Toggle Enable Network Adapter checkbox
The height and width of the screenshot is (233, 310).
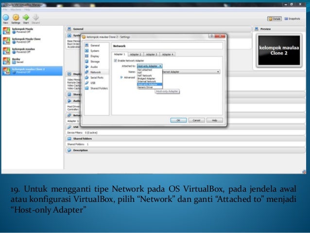116,61
